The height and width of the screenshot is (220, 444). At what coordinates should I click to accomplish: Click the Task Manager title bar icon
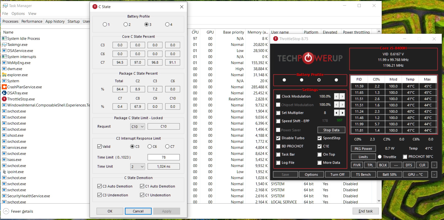(5, 6)
